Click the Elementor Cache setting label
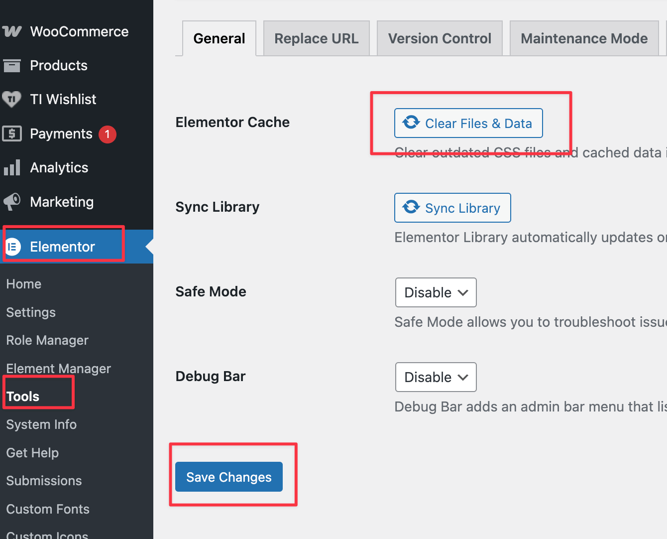The image size is (667, 539). point(232,122)
